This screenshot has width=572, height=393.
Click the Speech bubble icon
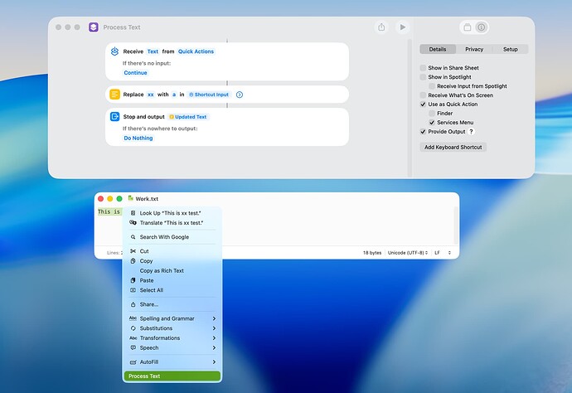point(133,347)
